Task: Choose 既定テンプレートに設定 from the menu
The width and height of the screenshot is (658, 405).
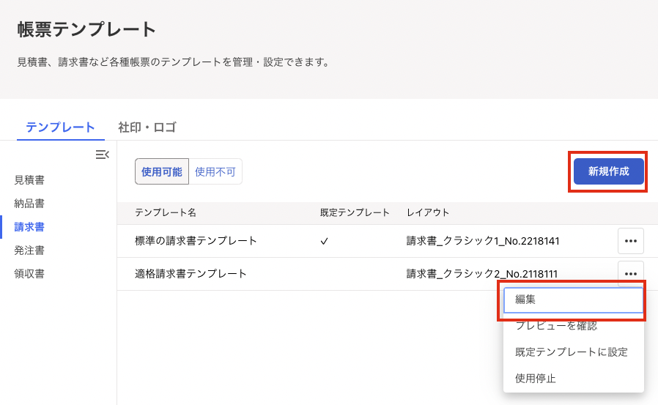Action: coord(573,352)
